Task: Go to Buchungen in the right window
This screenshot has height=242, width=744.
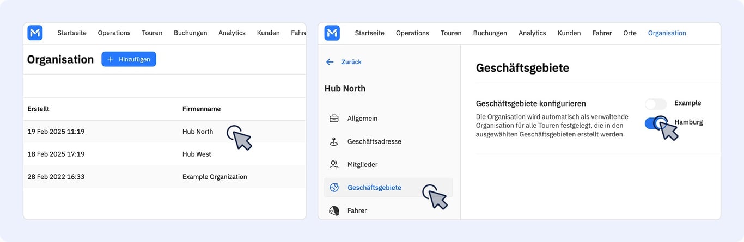Action: click(x=490, y=33)
